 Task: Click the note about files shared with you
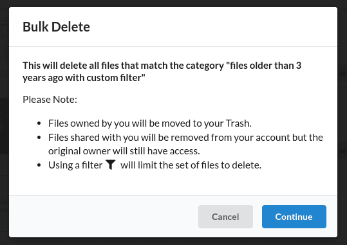(185, 144)
